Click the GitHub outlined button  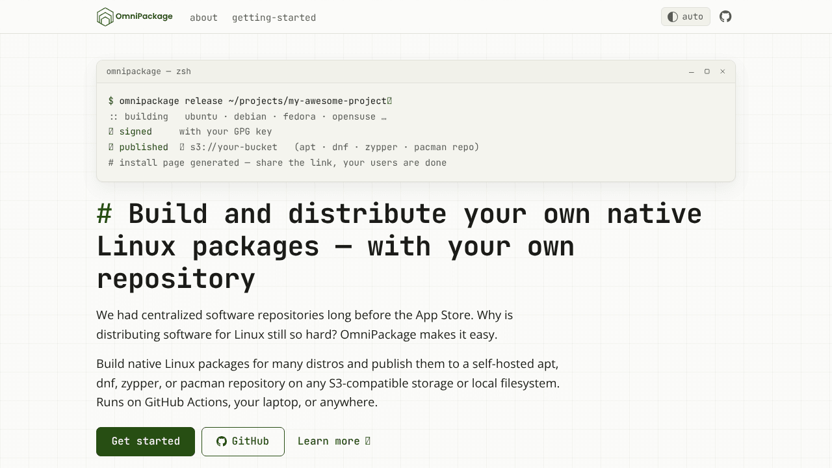tap(243, 441)
